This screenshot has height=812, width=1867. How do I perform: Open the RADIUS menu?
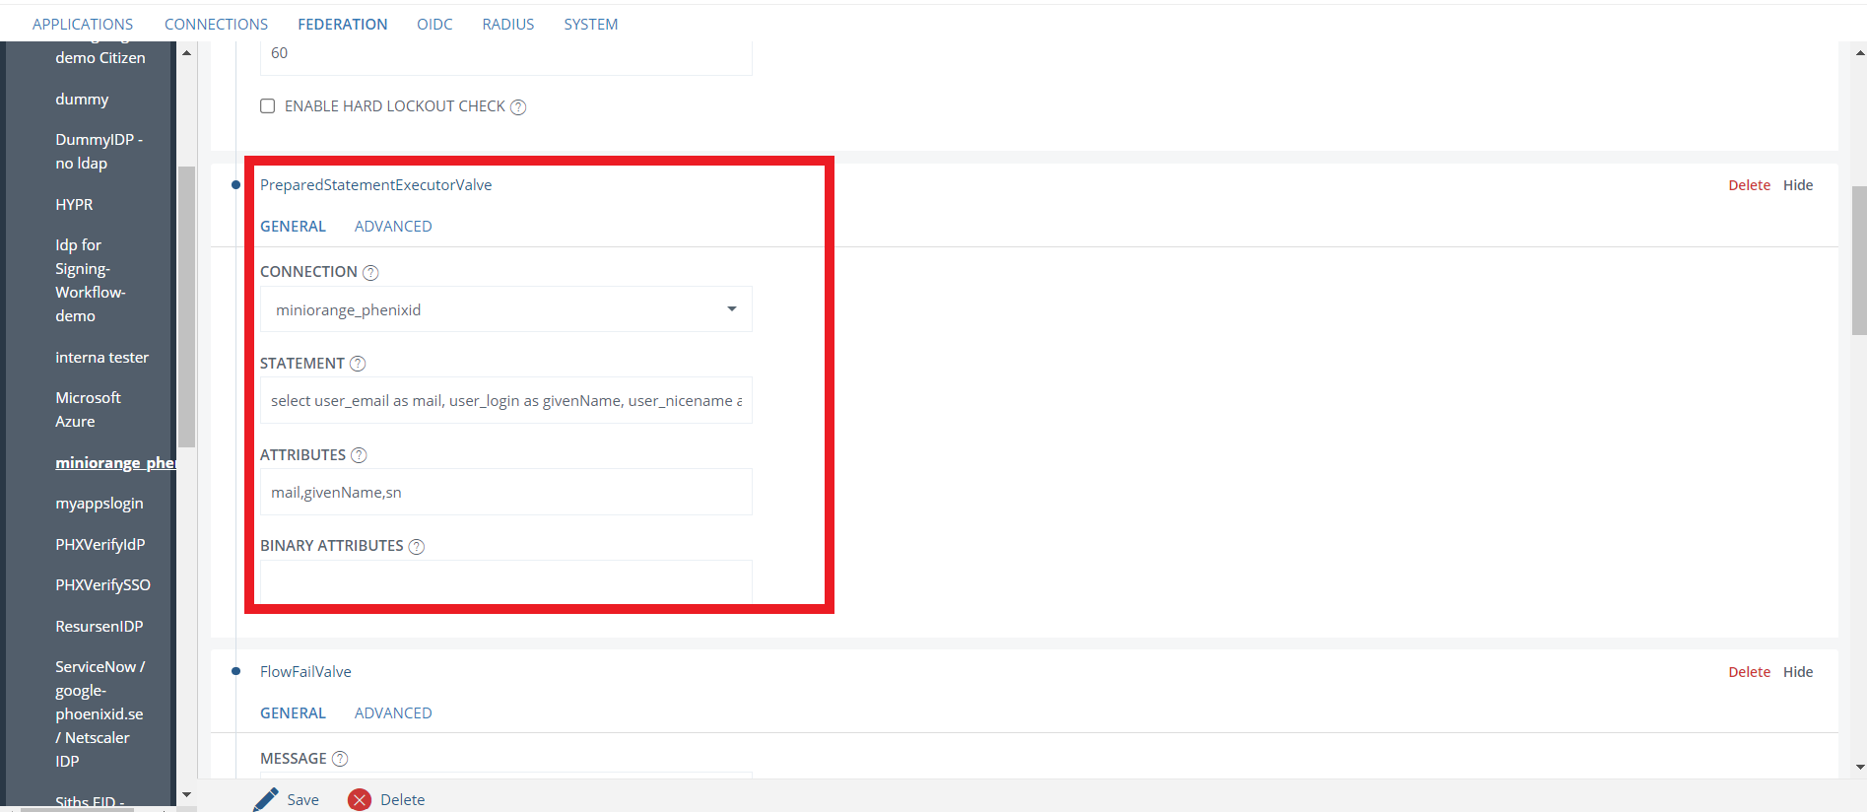pyautogui.click(x=508, y=24)
